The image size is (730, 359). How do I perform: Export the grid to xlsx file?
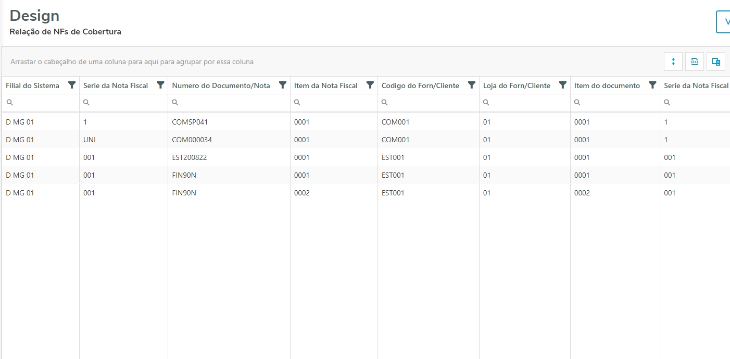tap(695, 61)
